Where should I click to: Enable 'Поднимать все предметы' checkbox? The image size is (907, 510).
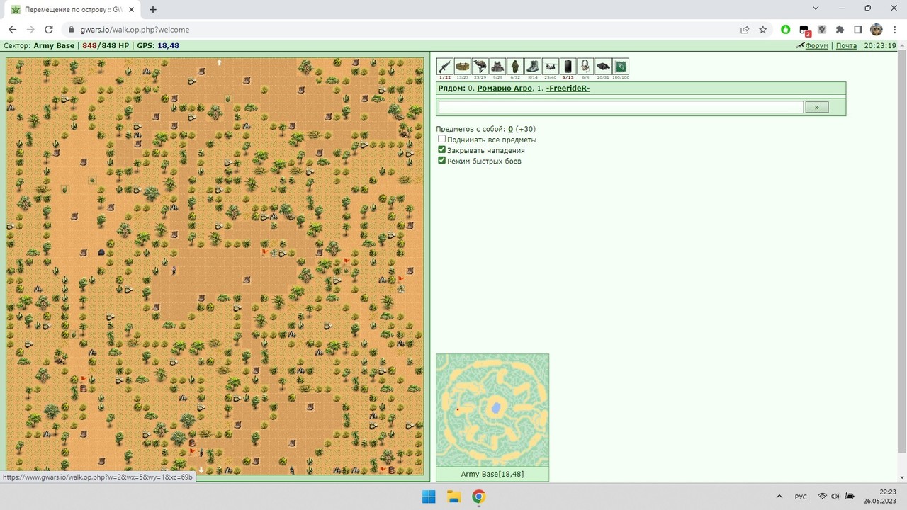tap(442, 139)
